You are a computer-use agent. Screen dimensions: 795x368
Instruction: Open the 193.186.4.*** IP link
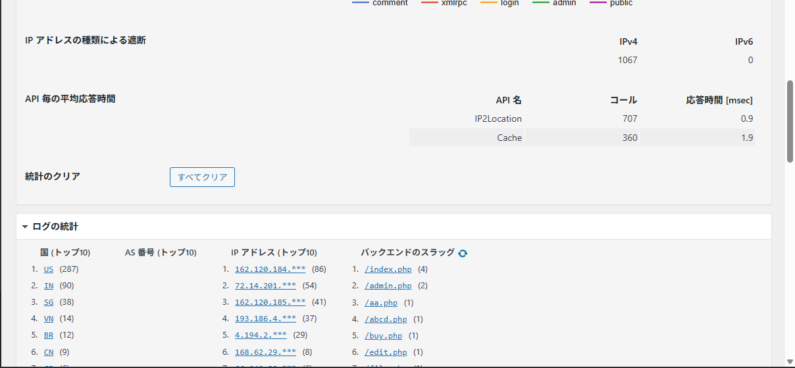tap(265, 319)
